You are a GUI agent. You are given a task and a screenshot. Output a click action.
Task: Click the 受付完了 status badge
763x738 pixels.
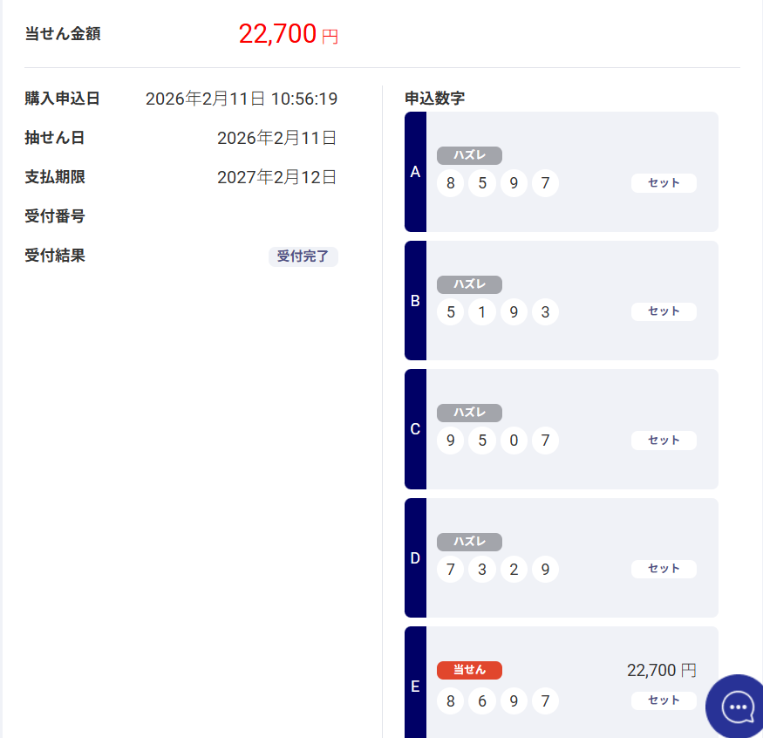[303, 256]
